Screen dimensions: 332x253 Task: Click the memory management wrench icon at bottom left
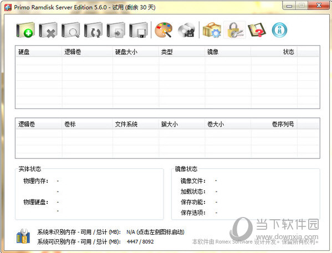[23, 236]
